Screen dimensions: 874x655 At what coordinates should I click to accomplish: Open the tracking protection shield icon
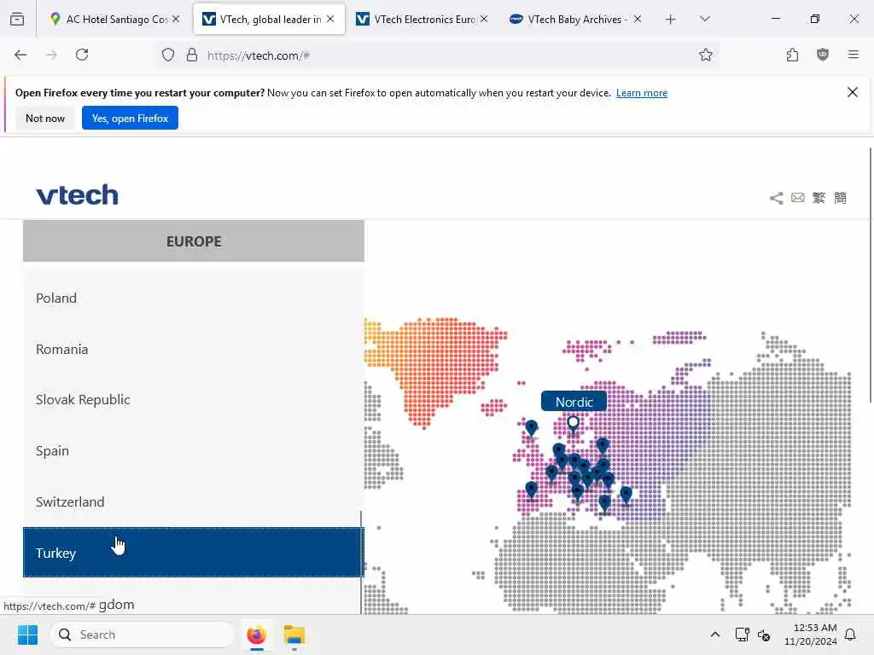168,55
